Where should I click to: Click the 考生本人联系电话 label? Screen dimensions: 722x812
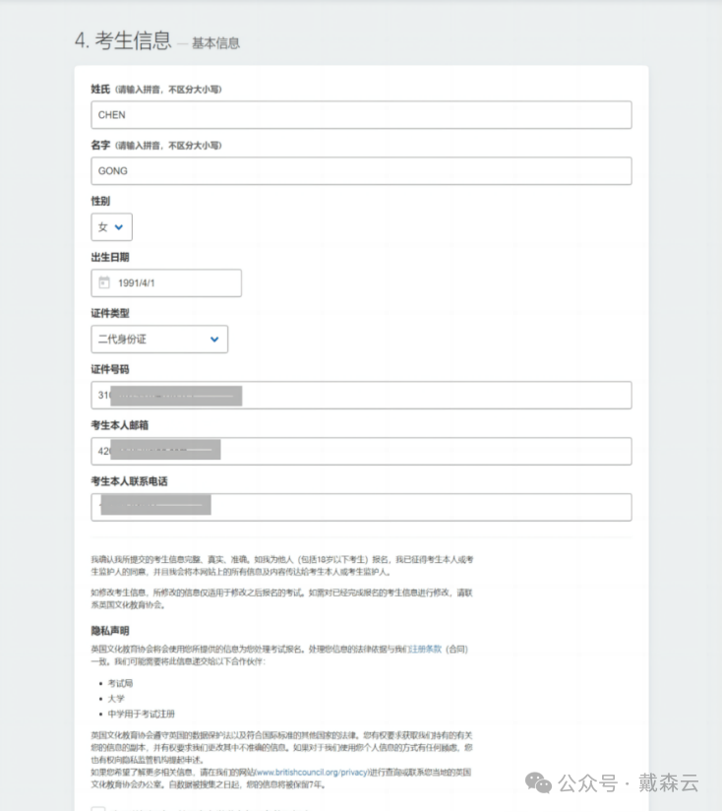tap(130, 481)
